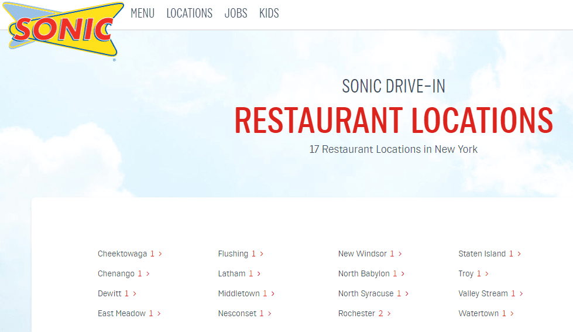Screen dimensions: 573x332
Task: Open the LOCATIONS navigation item
Action: click(x=189, y=13)
